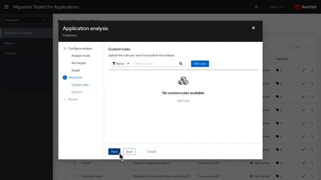This screenshot has height=180, width=321.
Task: Click the Back button
Action: pos(129,151)
